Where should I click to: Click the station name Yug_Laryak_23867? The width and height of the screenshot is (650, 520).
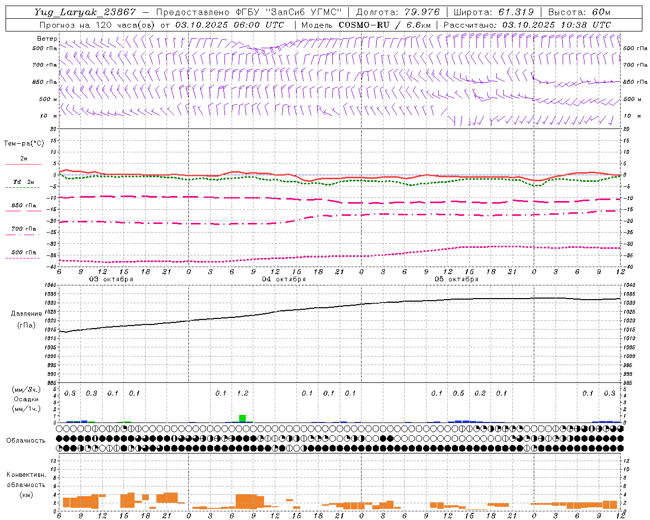click(85, 12)
